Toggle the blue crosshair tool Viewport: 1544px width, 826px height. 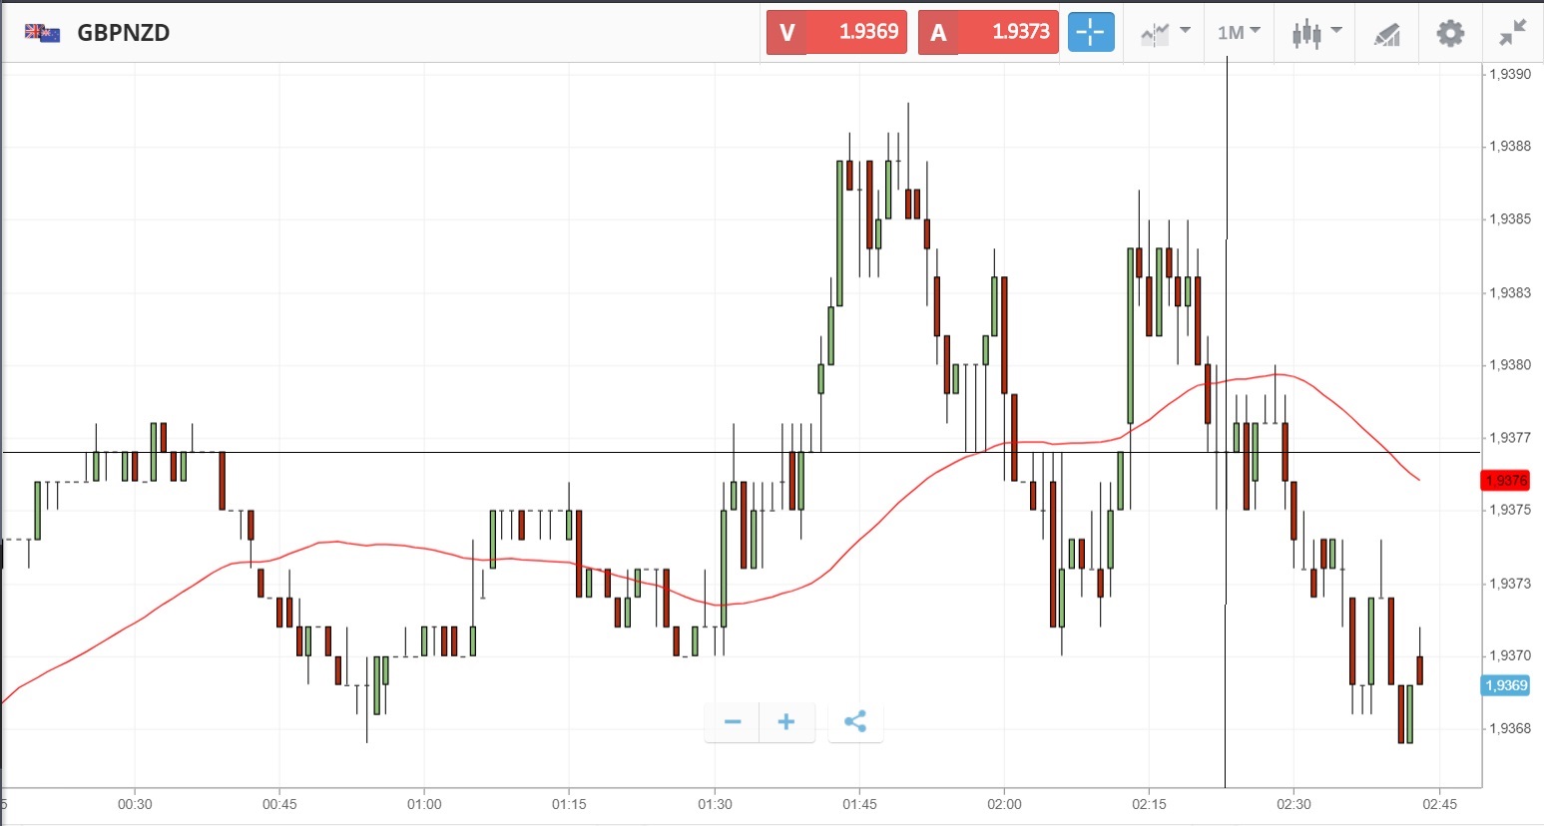[x=1091, y=32]
